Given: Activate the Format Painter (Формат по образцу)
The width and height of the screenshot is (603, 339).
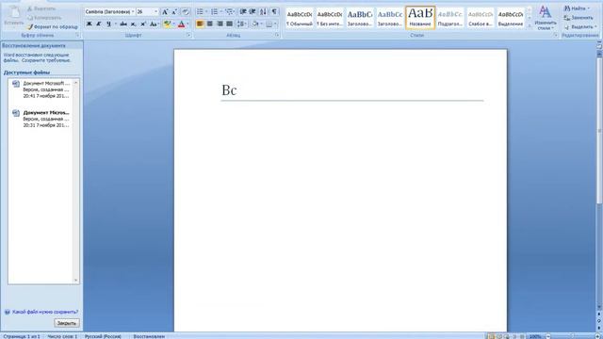Looking at the screenshot, I should [53, 27].
